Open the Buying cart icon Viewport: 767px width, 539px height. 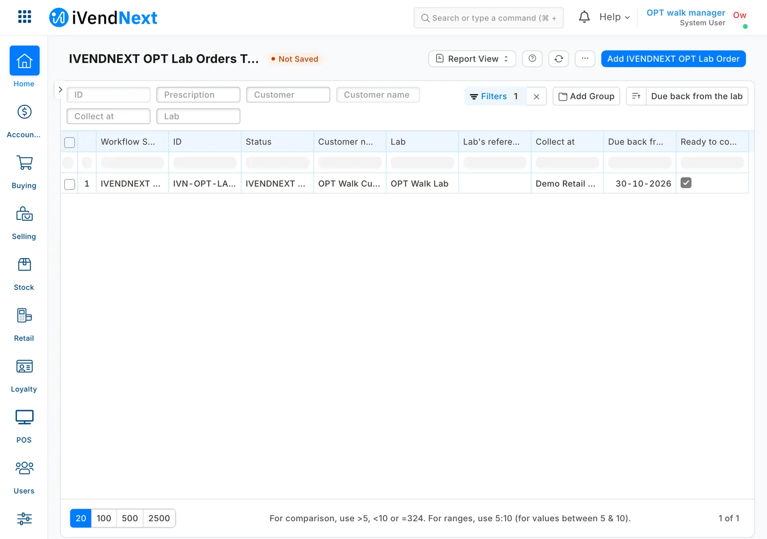tap(24, 162)
